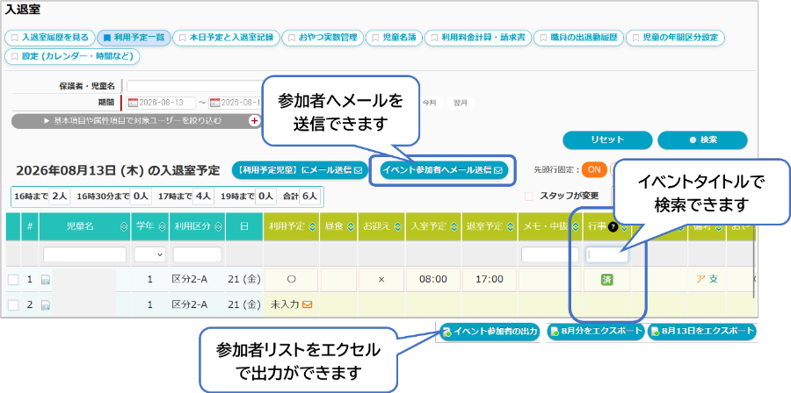The height and width of the screenshot is (393, 791).
Task: Sort by 児童名 column arrows
Action: [124, 227]
